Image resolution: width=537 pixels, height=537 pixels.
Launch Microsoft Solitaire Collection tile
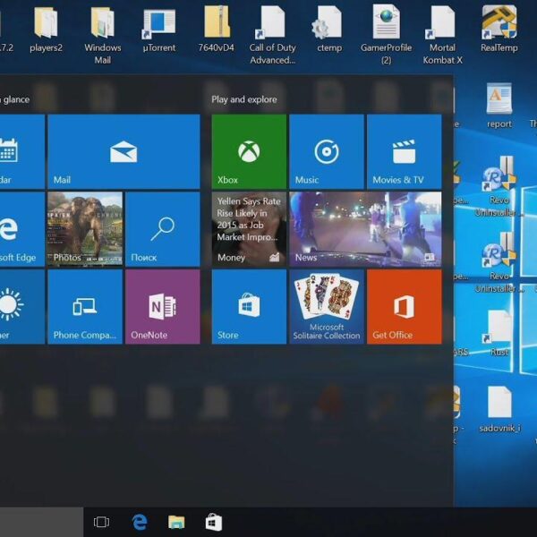(327, 306)
